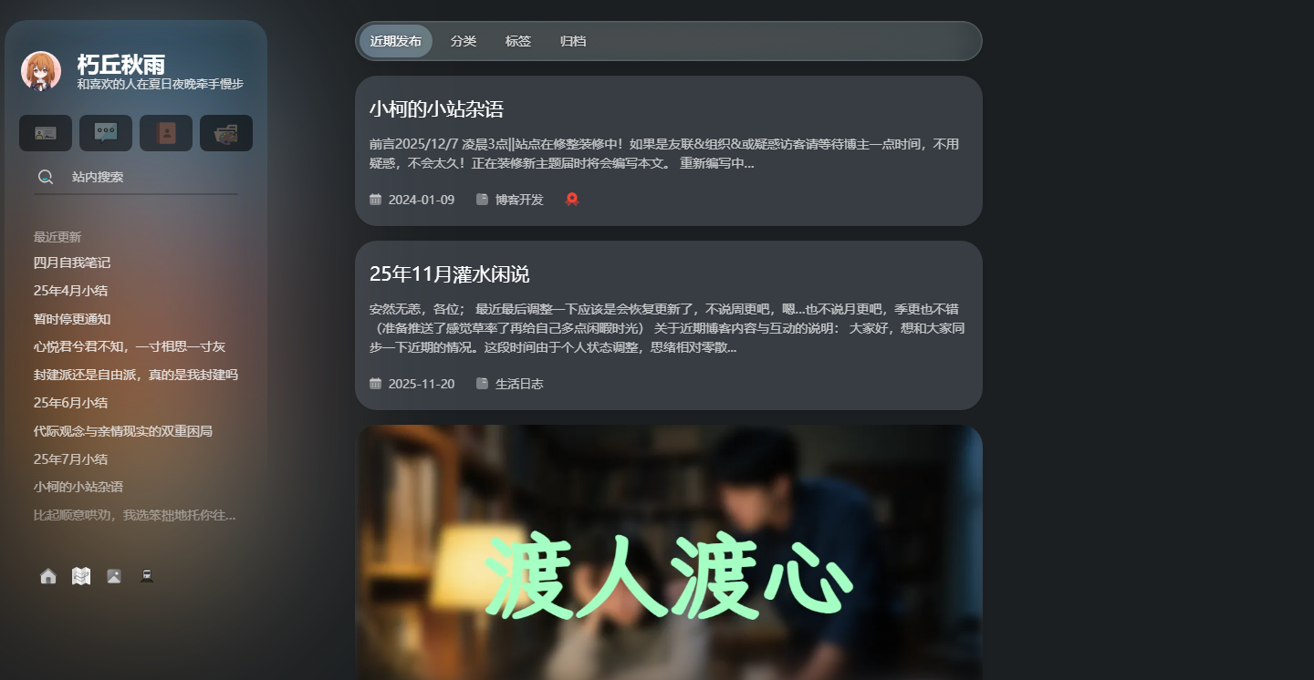Switch to the 分类 tab

click(x=464, y=41)
